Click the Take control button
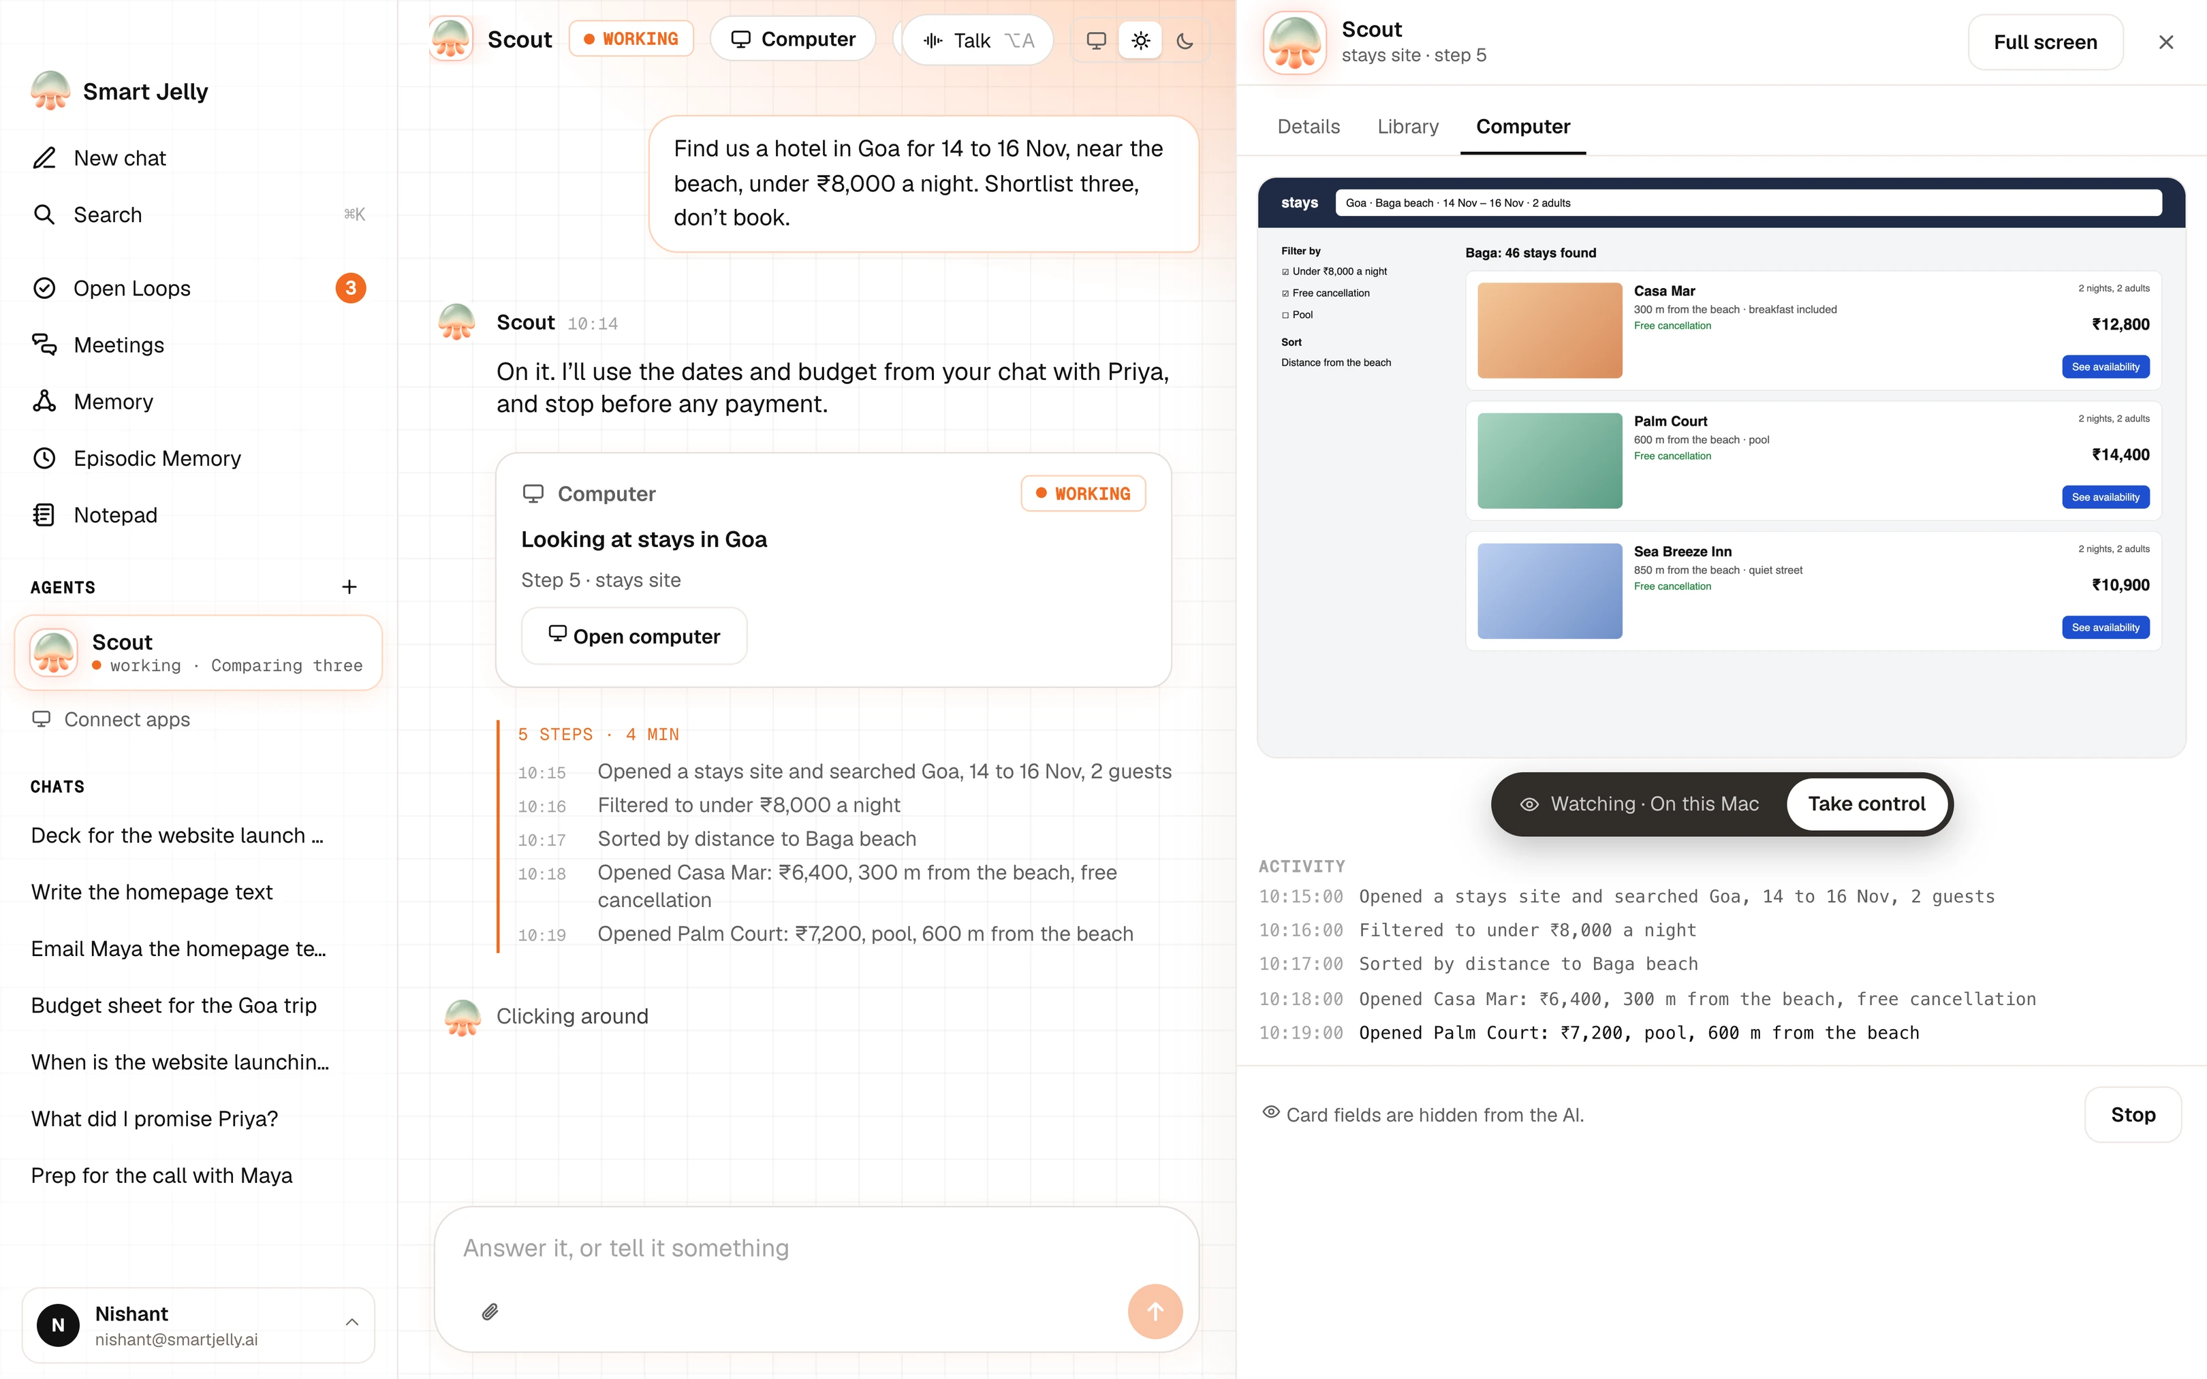The height and width of the screenshot is (1379, 2207). click(x=1866, y=804)
